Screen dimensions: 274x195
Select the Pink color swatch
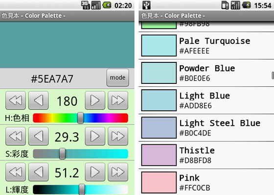coord(159,182)
